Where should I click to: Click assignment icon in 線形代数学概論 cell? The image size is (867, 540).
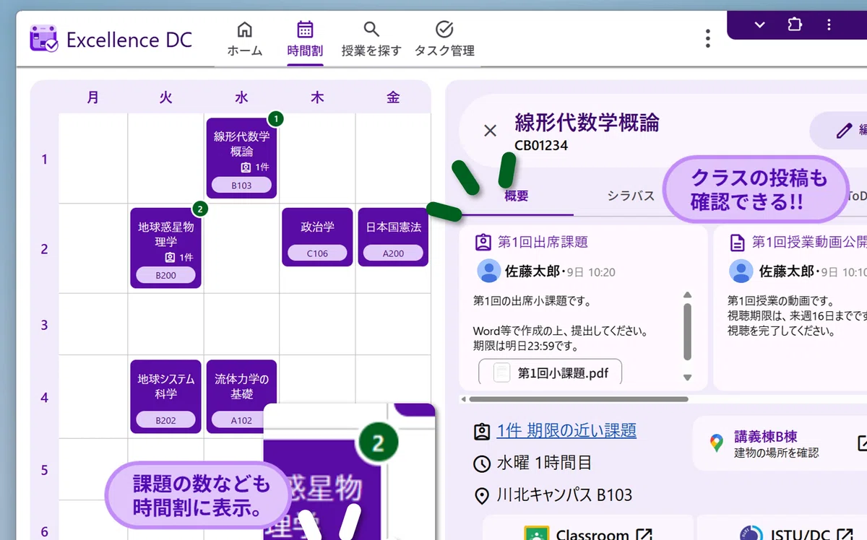(x=246, y=167)
